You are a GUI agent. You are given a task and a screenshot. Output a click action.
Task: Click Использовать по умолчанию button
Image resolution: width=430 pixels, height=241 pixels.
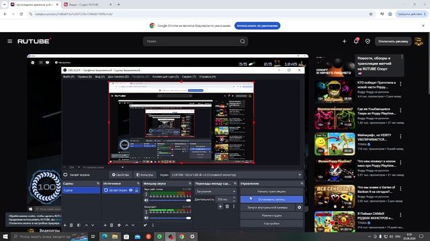[257, 25]
